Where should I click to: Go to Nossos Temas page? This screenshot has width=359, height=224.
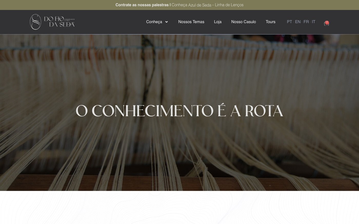(191, 22)
